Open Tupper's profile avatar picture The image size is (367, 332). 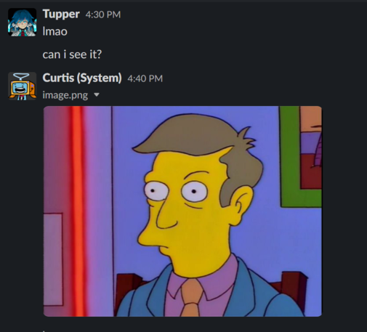click(22, 23)
